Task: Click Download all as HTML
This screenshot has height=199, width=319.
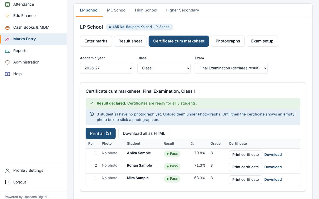Action: click(144, 133)
